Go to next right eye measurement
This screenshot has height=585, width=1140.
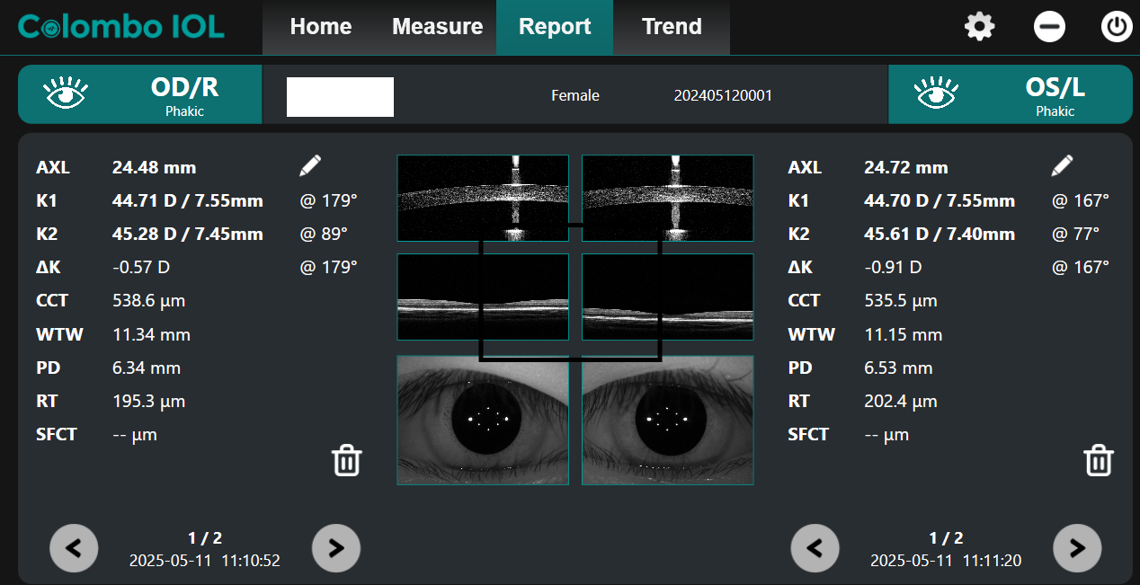[x=335, y=547]
